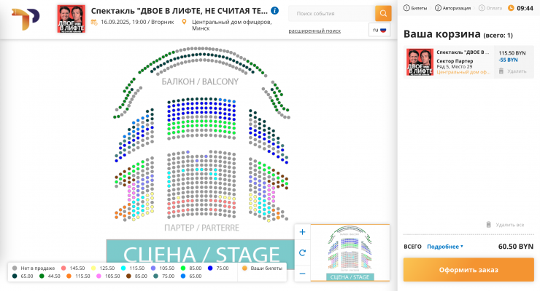This screenshot has width=540, height=291.
Task: Click the Оформить заказ button
Action: [468, 270]
